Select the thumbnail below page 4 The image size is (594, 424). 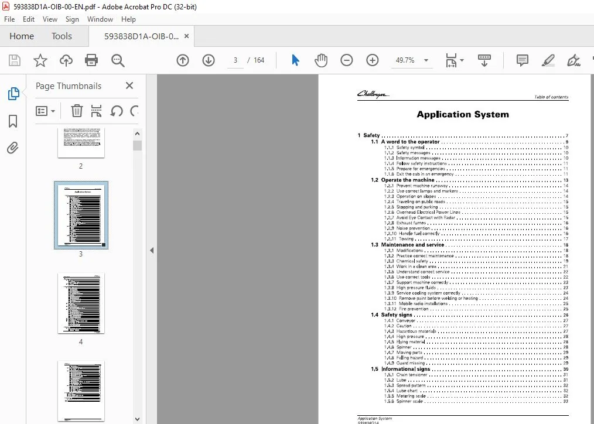point(81,391)
